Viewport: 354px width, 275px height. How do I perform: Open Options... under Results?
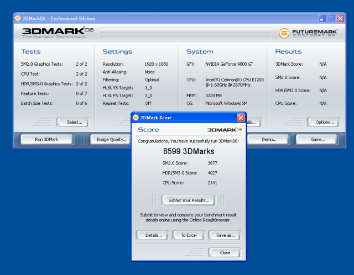(x=324, y=122)
